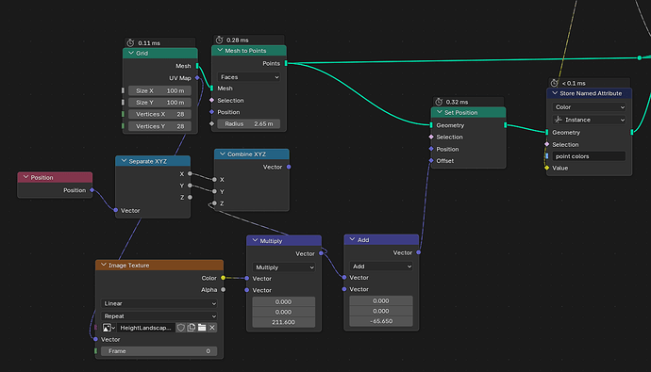
Task: Click the Vertices Y field showing 28
Action: [x=159, y=126]
